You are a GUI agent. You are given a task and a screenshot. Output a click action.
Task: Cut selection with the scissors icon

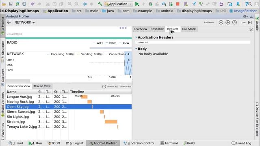tap(48, 4)
